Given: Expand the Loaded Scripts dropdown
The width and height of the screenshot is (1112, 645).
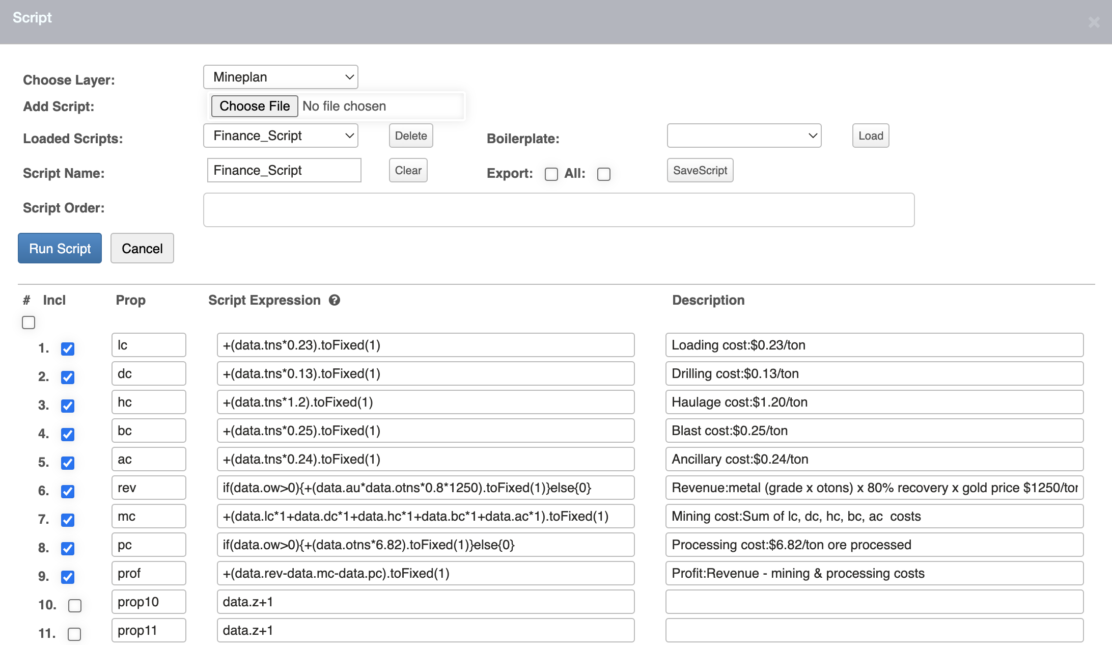Looking at the screenshot, I should coord(281,136).
